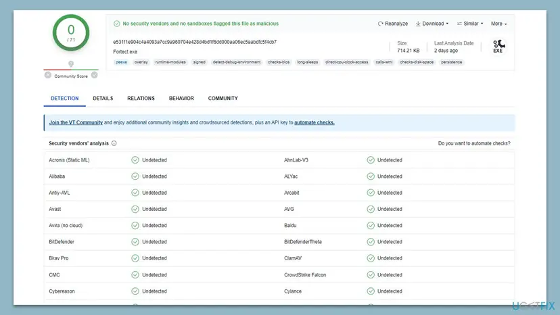Select the overlay tag

tap(141, 62)
